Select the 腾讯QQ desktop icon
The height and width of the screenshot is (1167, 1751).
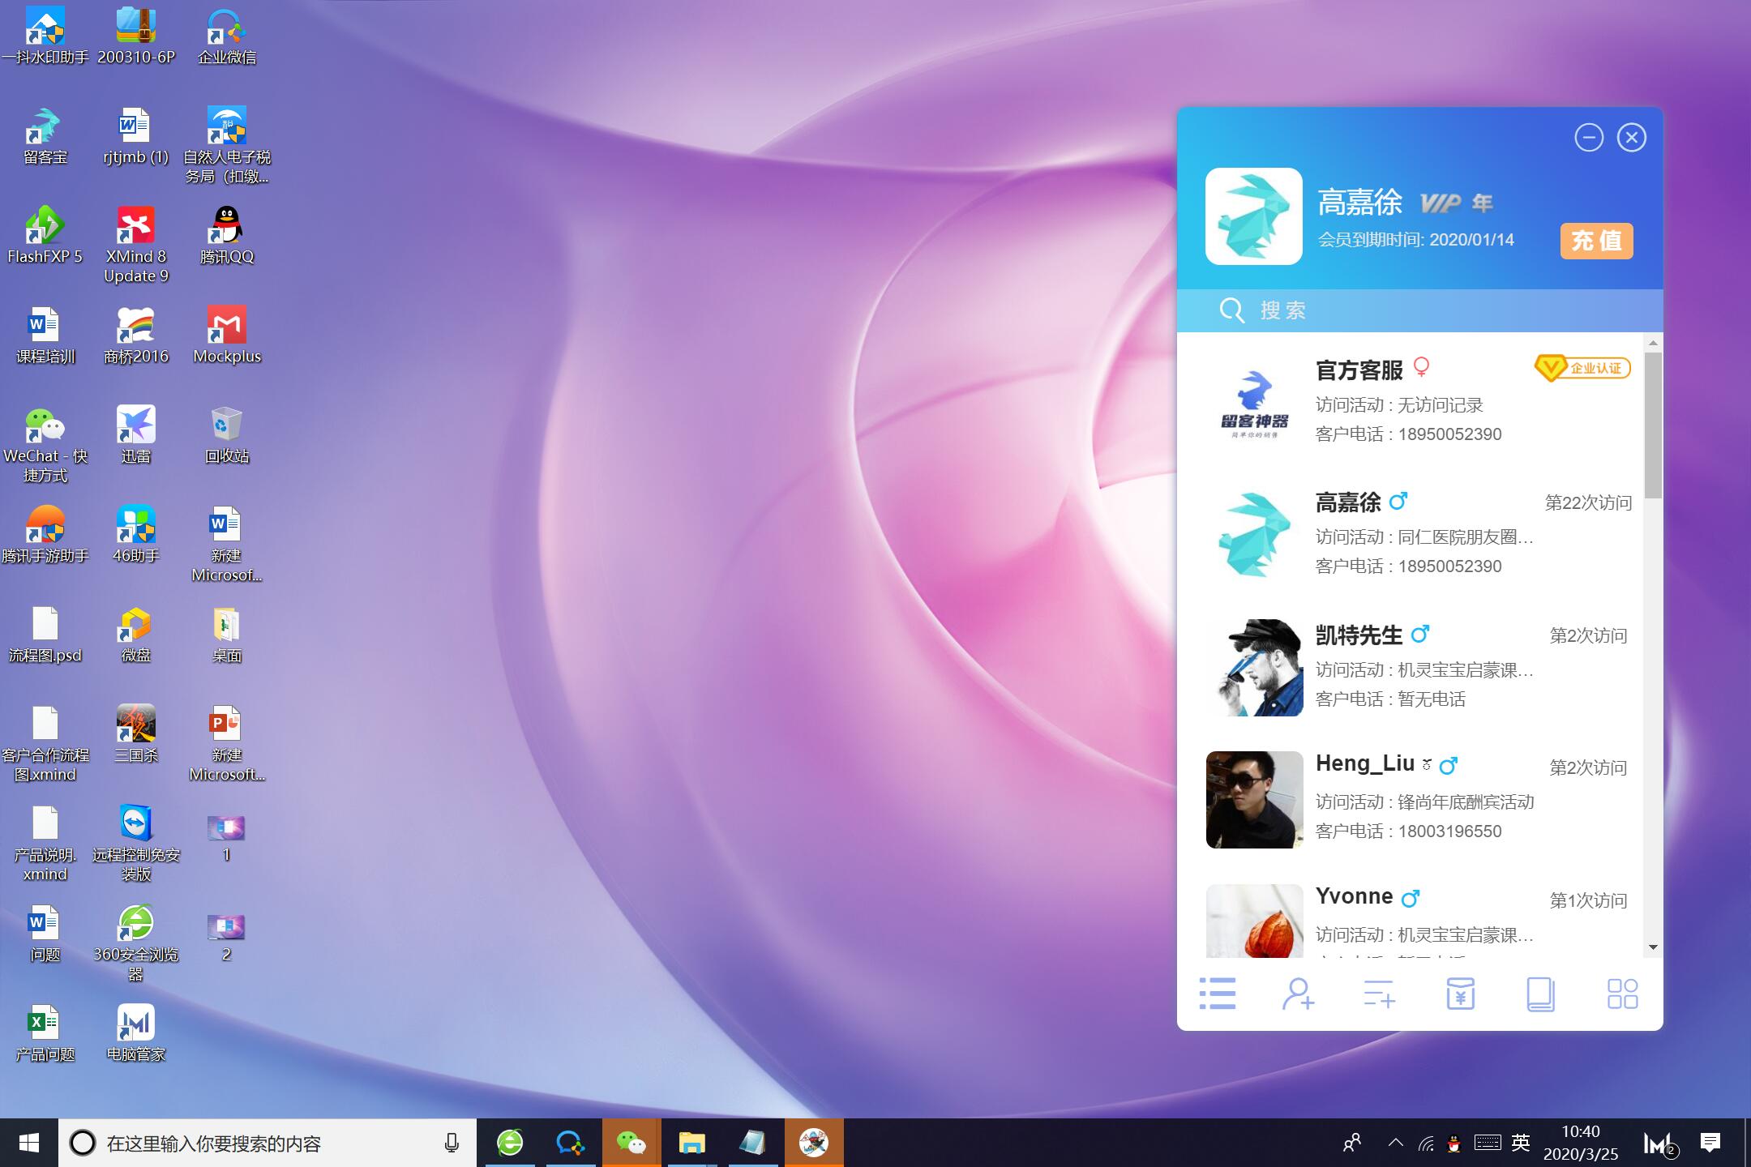tap(227, 236)
